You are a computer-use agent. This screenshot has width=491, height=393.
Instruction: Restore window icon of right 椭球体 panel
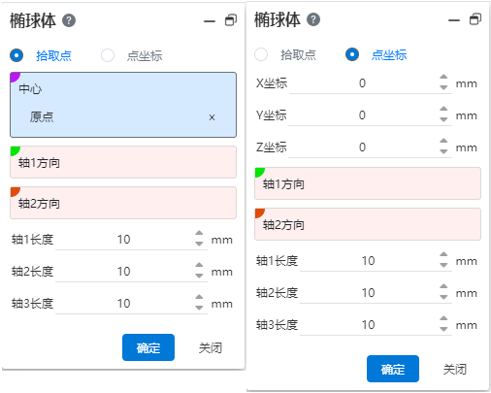coord(475,19)
